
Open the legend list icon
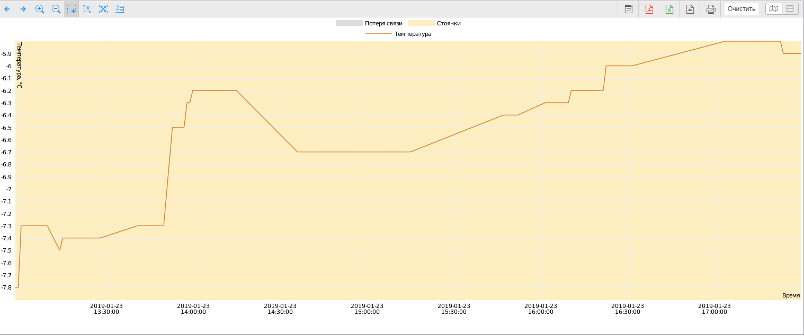120,9
